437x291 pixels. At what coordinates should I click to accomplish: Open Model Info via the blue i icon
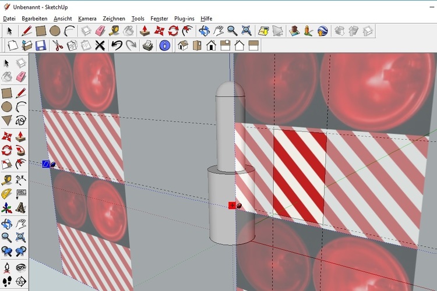point(165,45)
